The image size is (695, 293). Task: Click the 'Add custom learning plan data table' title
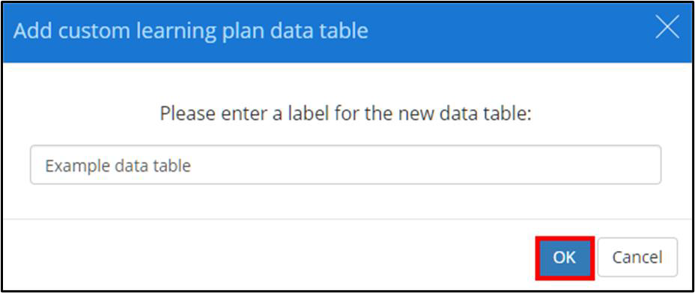(190, 31)
